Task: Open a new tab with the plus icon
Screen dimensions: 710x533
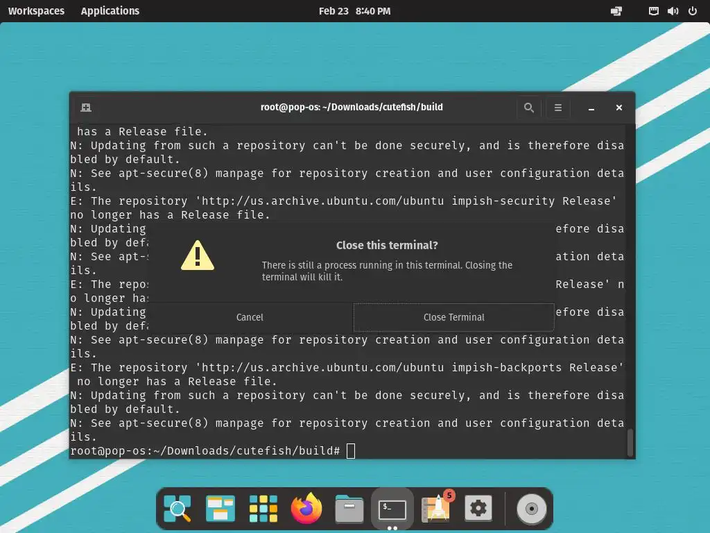Action: coord(86,108)
